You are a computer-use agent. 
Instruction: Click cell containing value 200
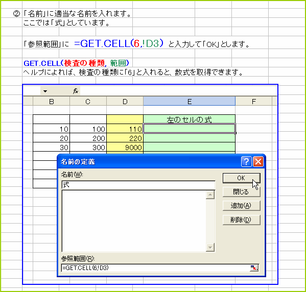tap(88, 138)
